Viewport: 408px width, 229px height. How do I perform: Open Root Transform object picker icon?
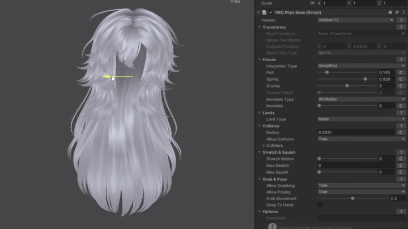403,33
